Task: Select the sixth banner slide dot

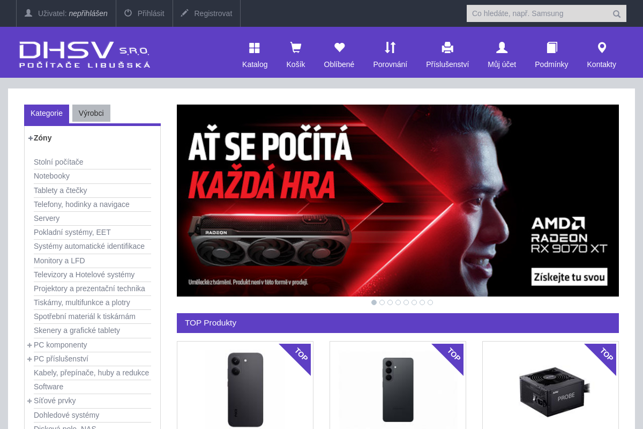Action: [x=414, y=302]
